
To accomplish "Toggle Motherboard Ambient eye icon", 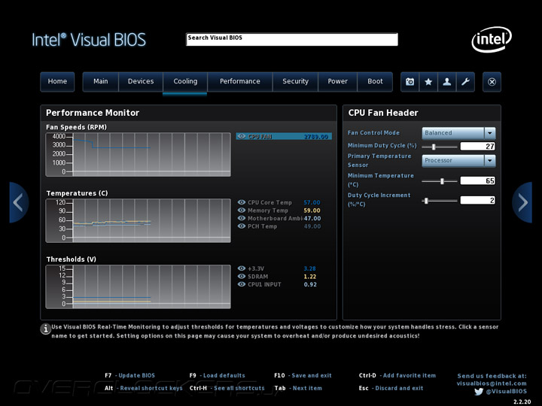I will tap(242, 218).
